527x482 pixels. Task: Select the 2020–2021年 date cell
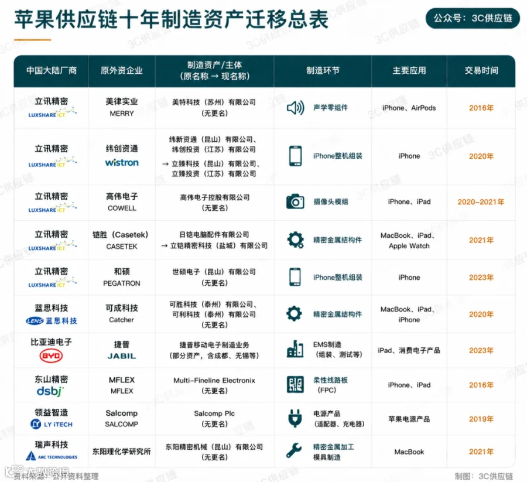(x=481, y=201)
